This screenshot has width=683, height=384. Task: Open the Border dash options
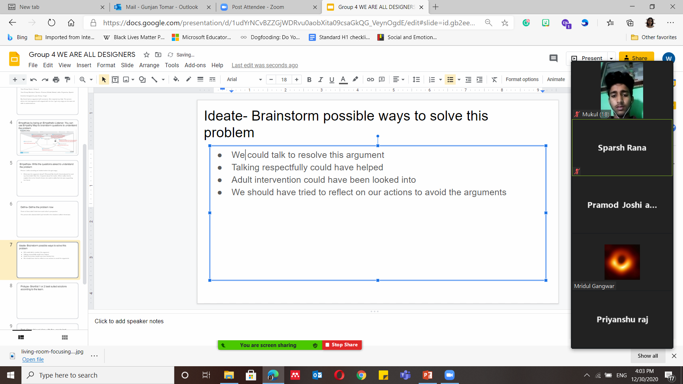coord(212,80)
